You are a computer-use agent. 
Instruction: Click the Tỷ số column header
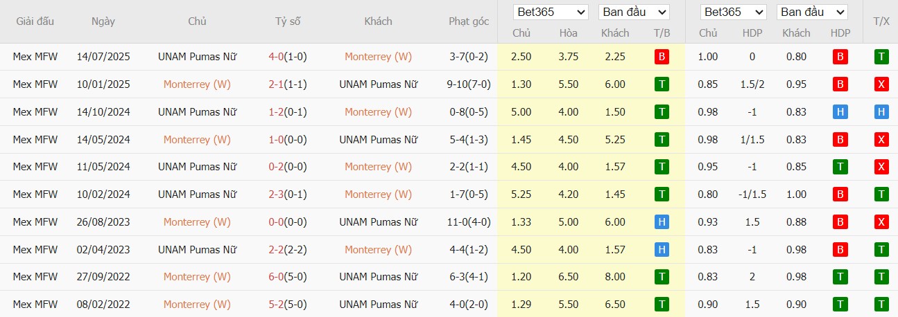pyautogui.click(x=288, y=21)
